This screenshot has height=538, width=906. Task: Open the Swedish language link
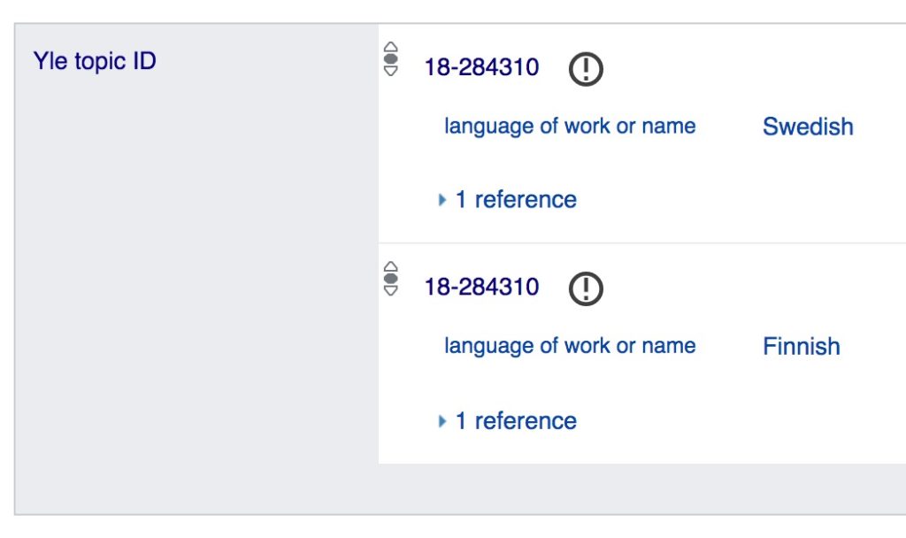[x=808, y=127]
